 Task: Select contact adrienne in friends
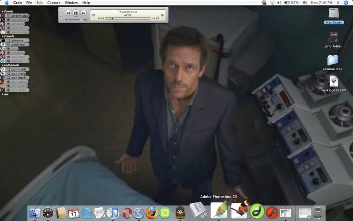pos(15,40)
